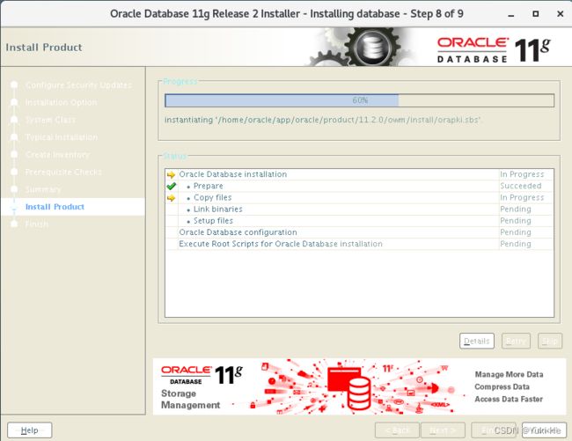Click the Oracle 11g logo in header
The image size is (572, 441).
[494, 50]
